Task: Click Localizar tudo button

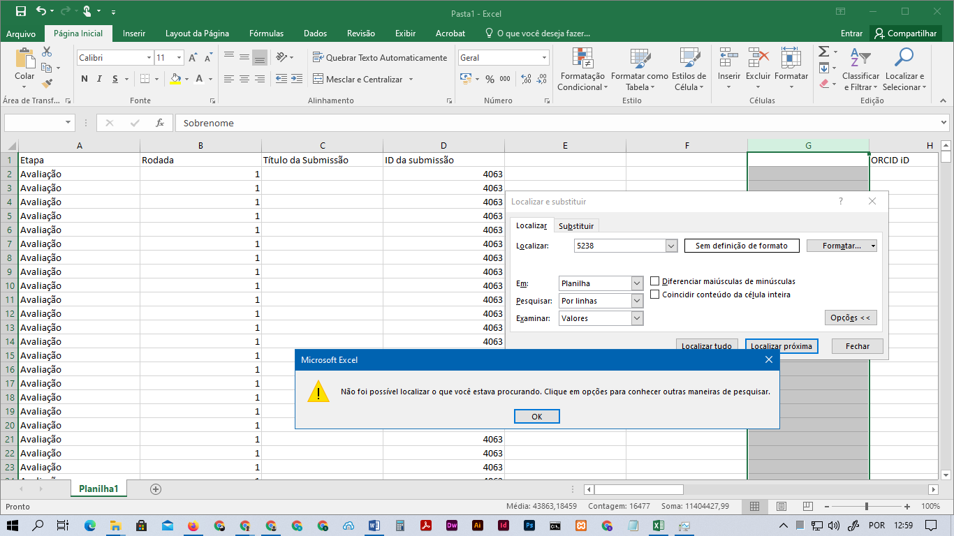Action: (x=707, y=346)
